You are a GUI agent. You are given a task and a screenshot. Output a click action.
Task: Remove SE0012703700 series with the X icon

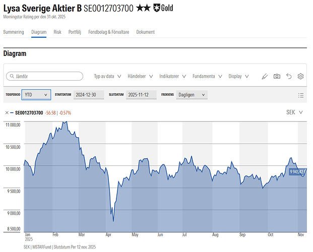pyautogui.click(x=7, y=113)
